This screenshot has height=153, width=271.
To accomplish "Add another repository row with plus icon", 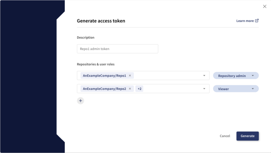I will (x=81, y=101).
